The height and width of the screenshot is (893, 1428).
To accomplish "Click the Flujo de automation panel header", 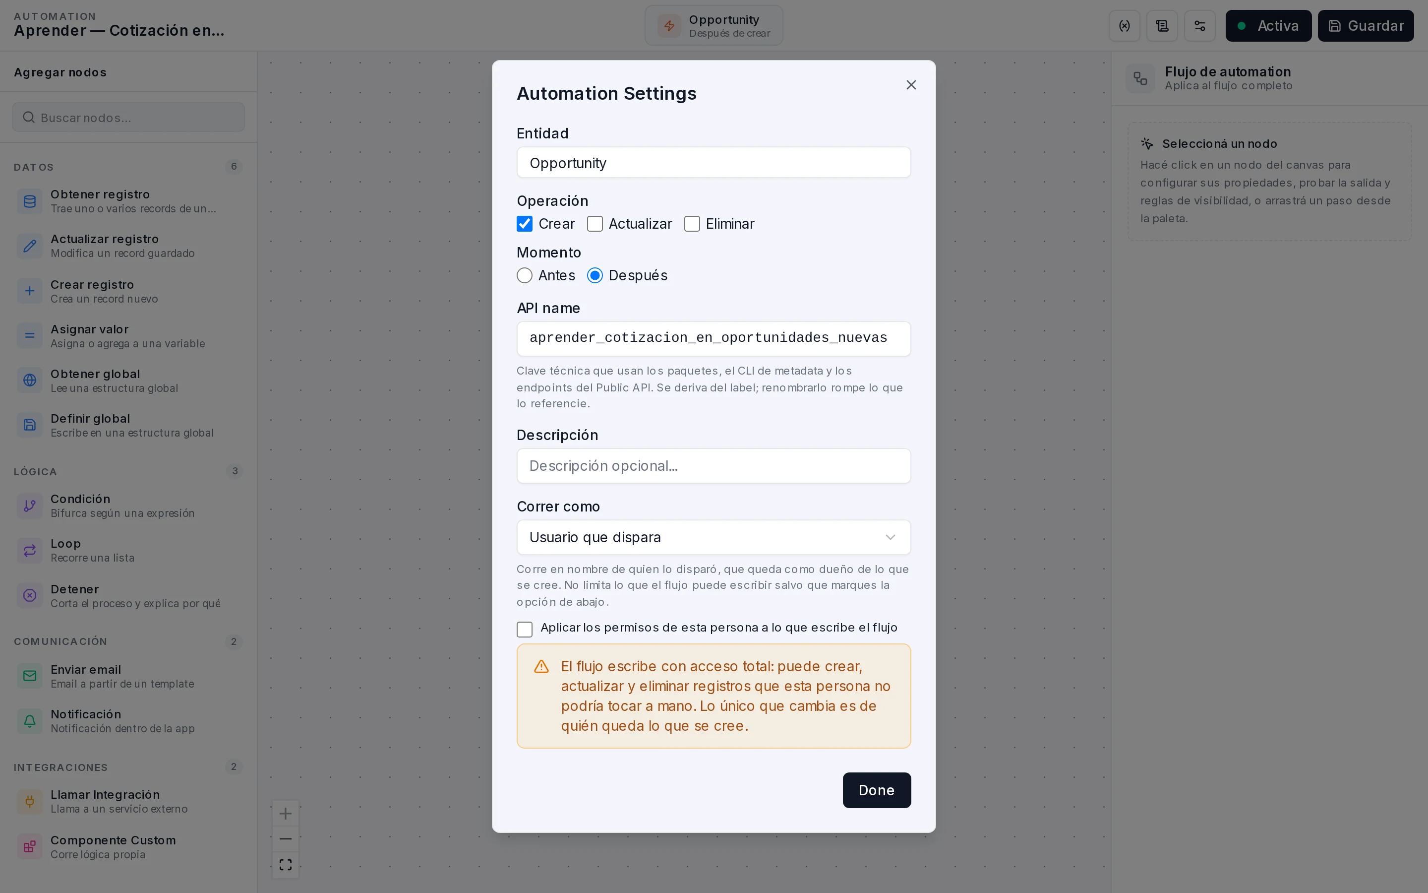I will 1269,78.
